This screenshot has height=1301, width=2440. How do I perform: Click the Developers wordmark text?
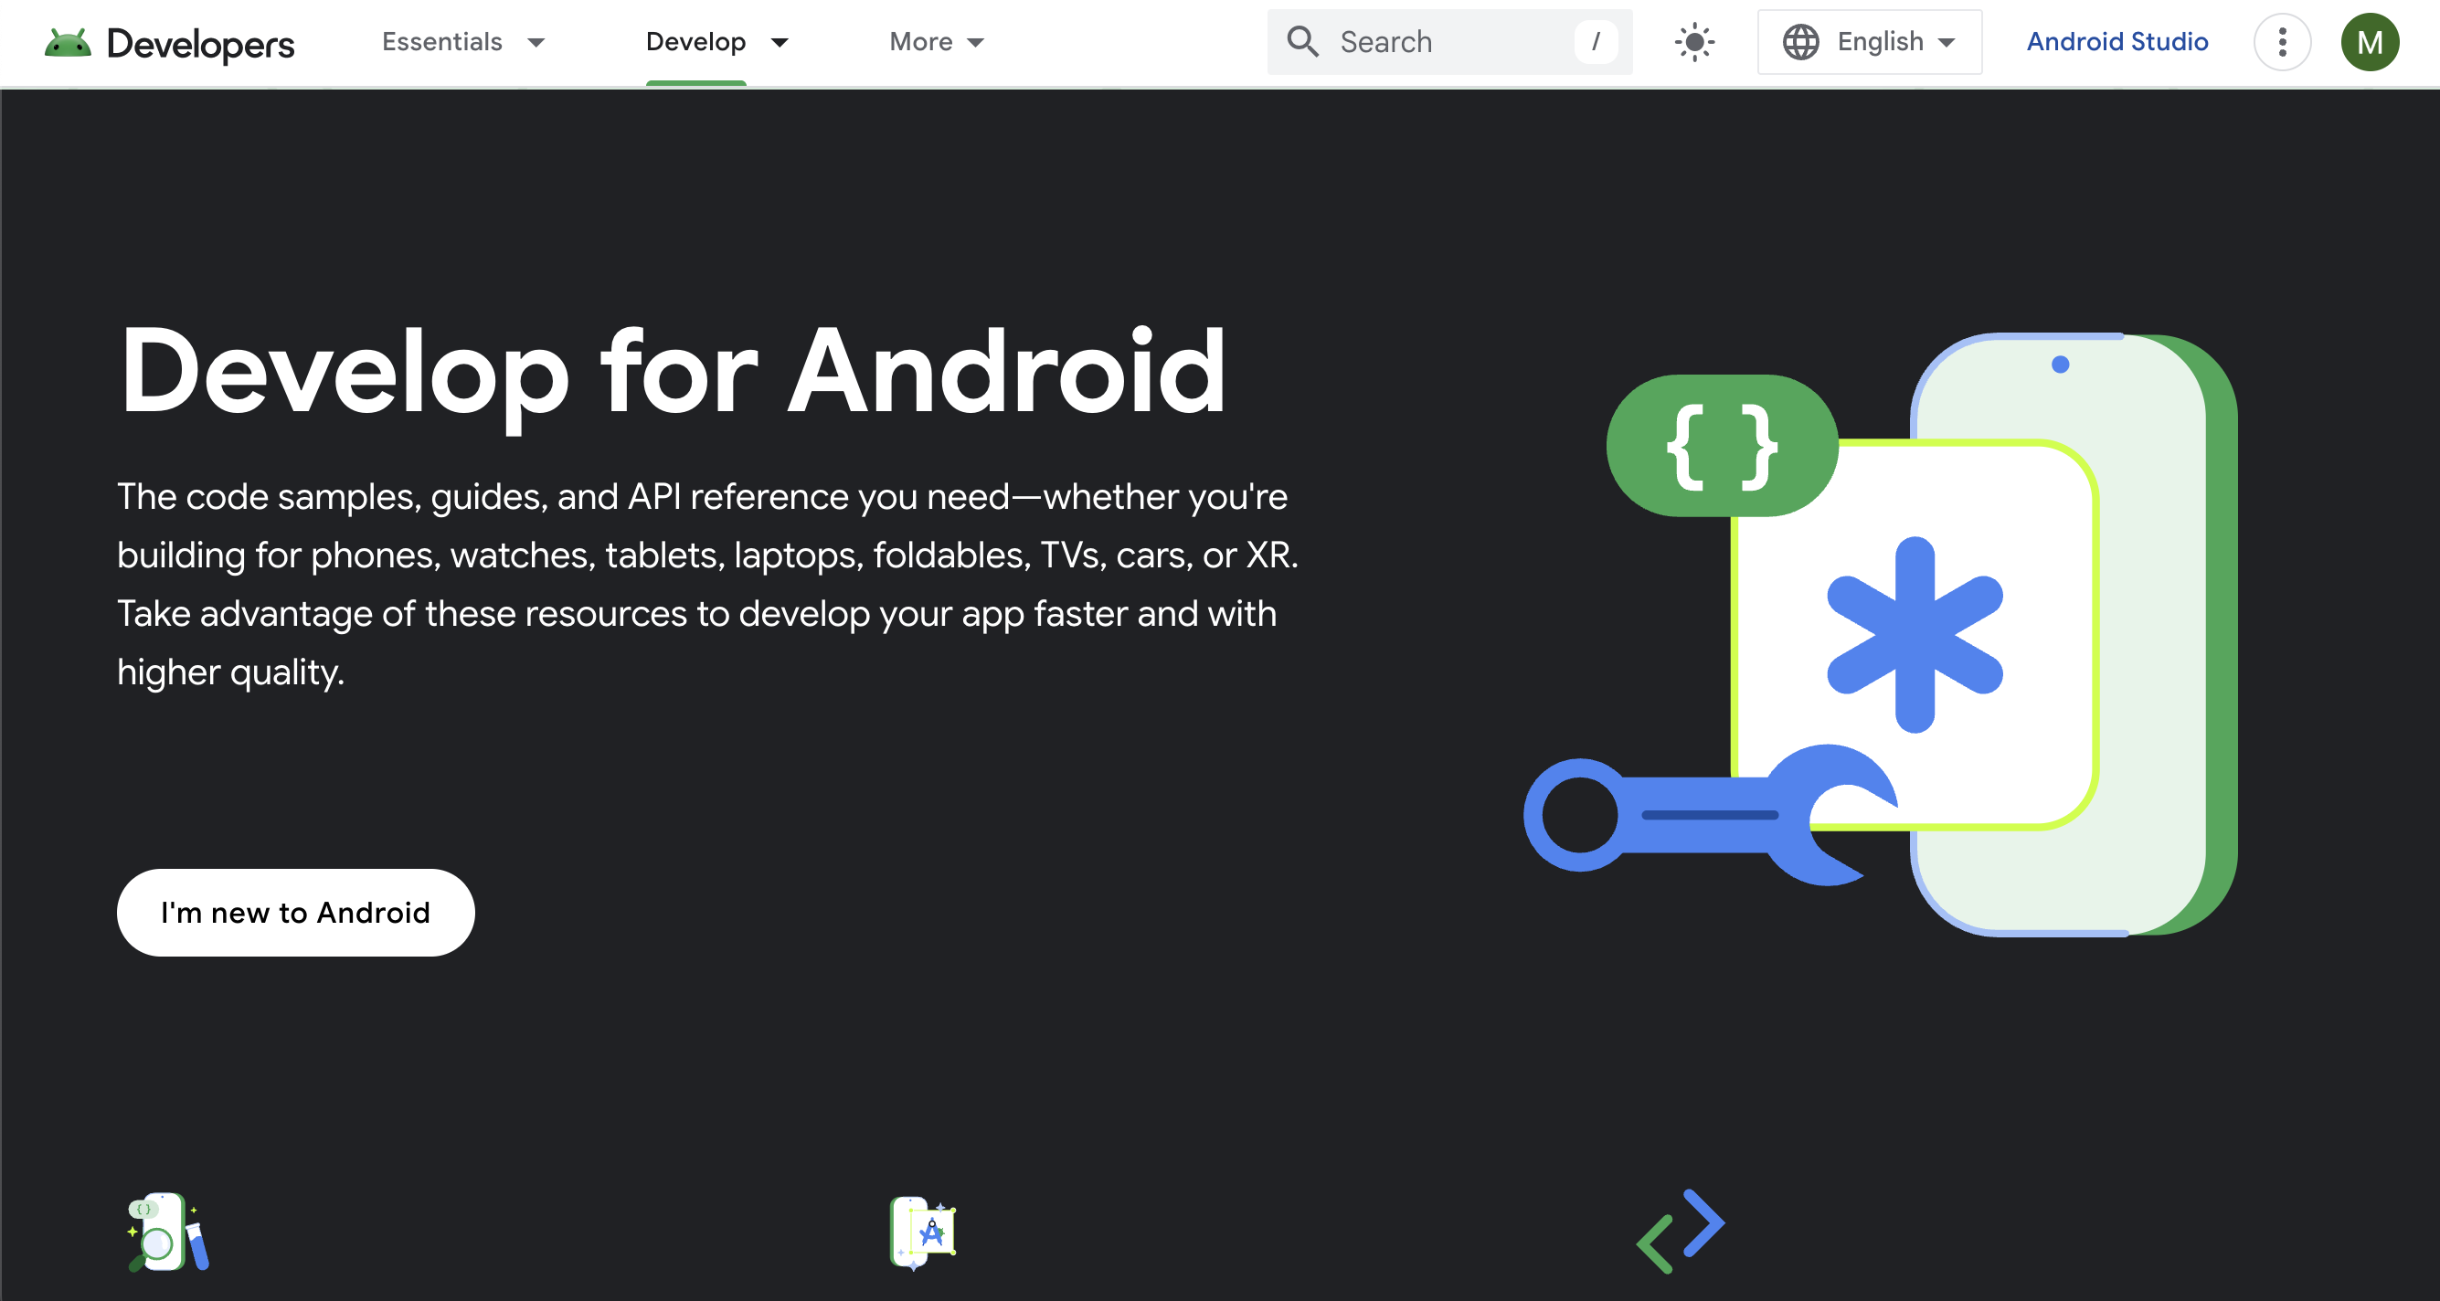pyautogui.click(x=201, y=45)
